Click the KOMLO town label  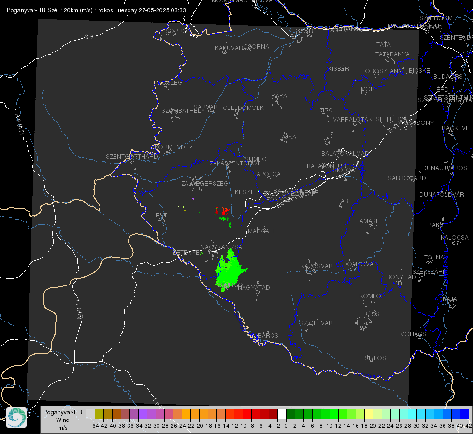tap(370, 296)
